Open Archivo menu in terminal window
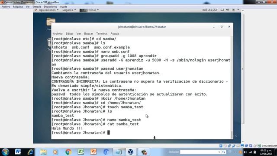Image resolution: width=277 pixels, height=156 pixels. coord(58,34)
